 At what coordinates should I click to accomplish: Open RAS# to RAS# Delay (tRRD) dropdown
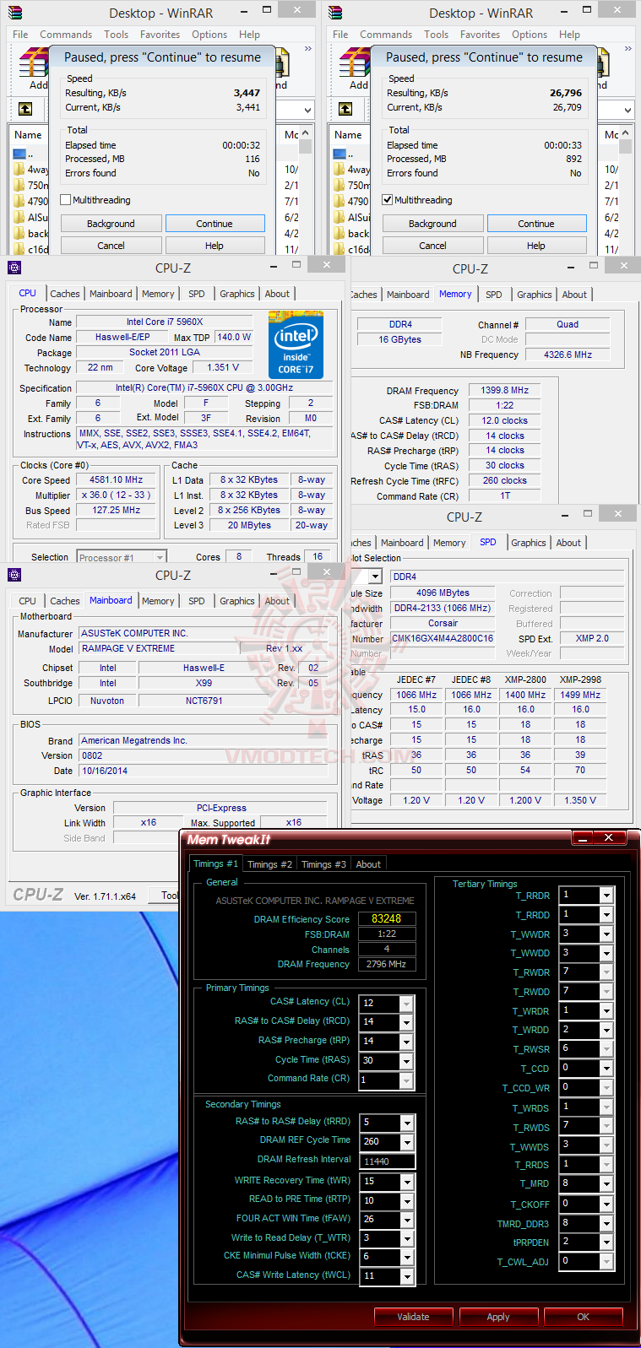407,1123
